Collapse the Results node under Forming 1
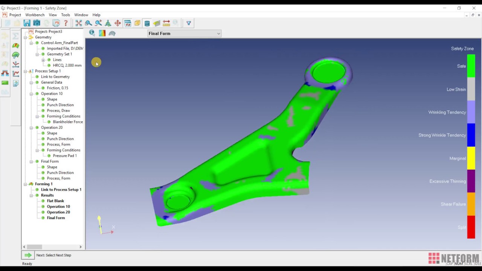Viewport: 482px width, 271px height. click(x=31, y=195)
